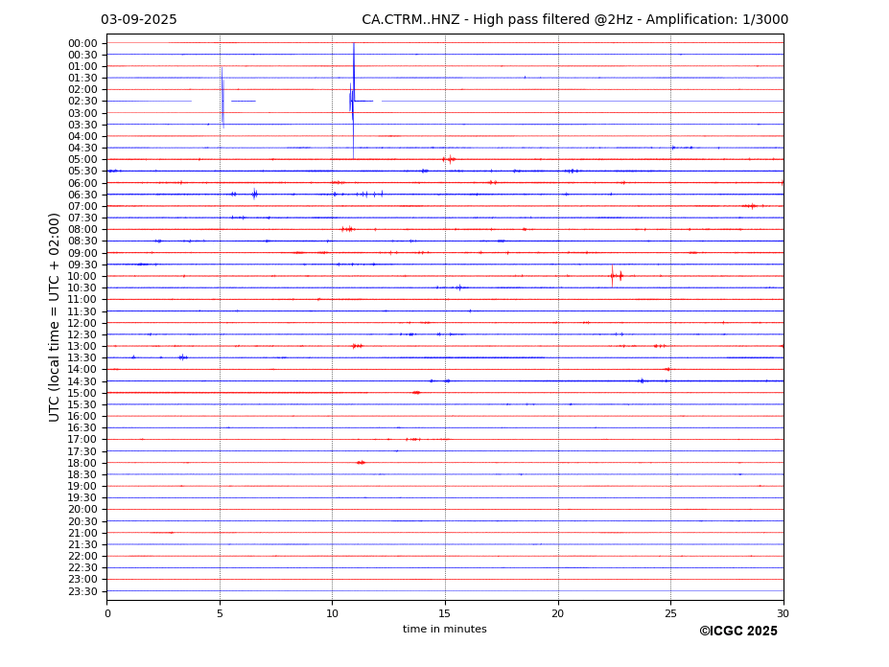Click the date 03-09-2025 in the header
889x667 pixels.
(139, 20)
